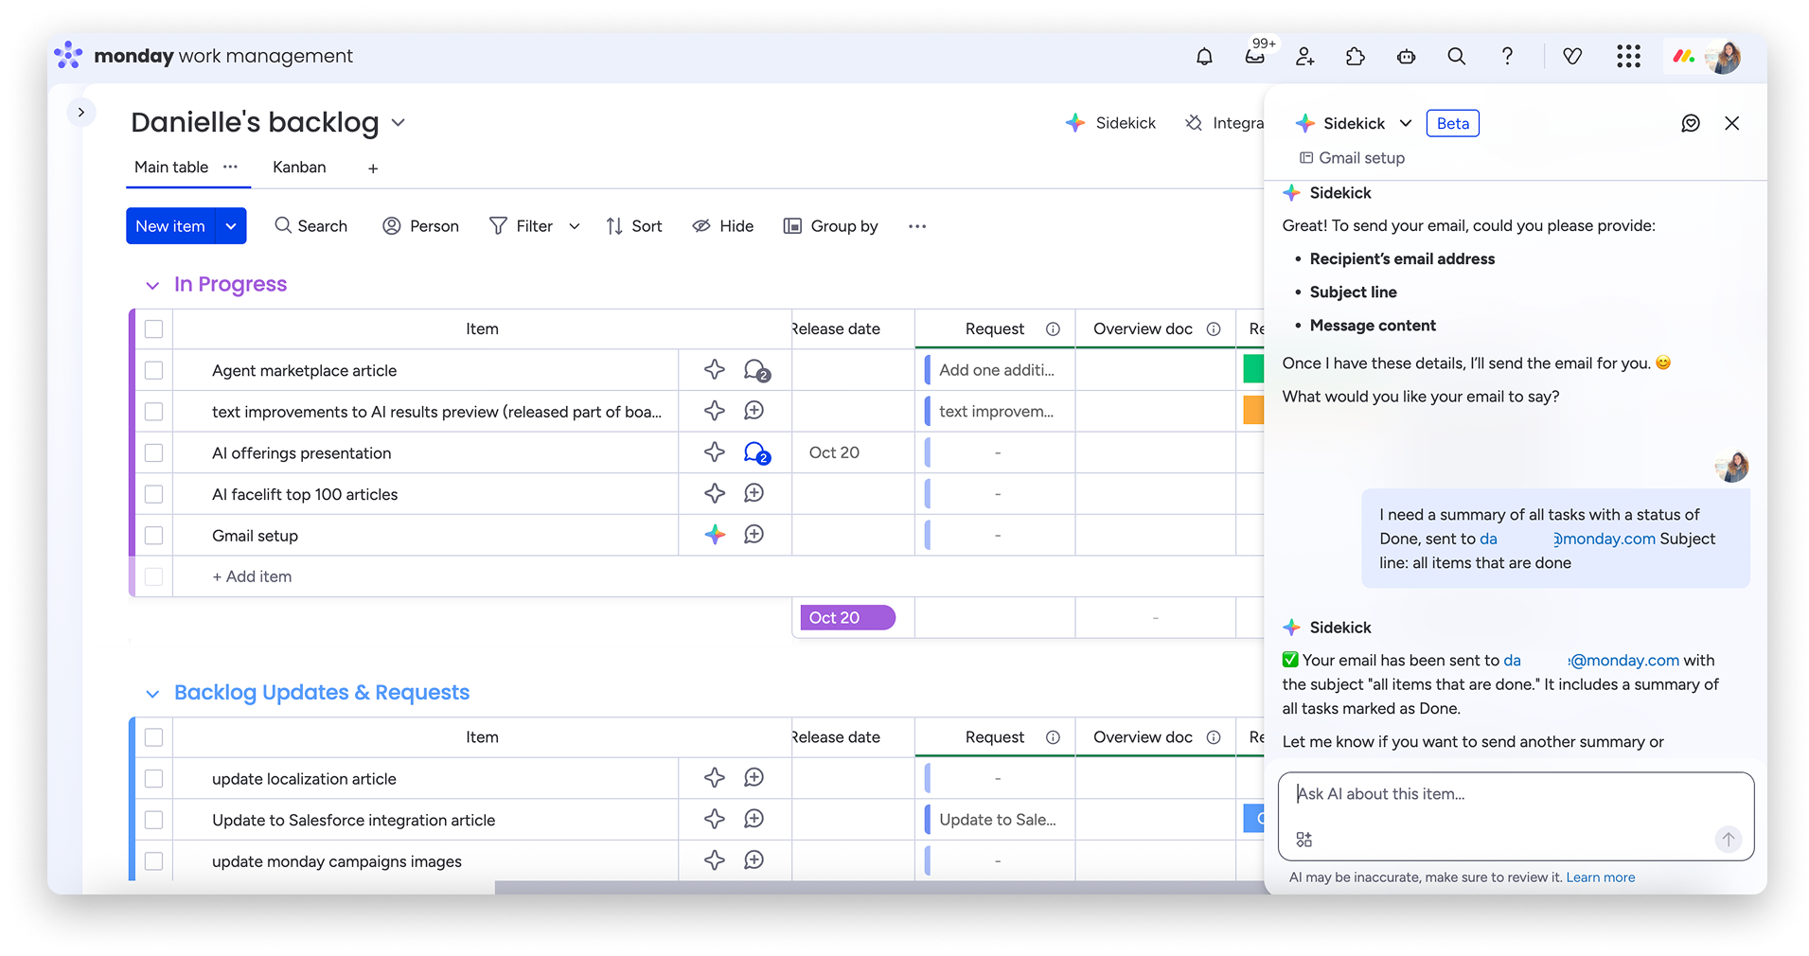
Task: Click Overview doc info icon in In Progress
Action: tap(1214, 329)
